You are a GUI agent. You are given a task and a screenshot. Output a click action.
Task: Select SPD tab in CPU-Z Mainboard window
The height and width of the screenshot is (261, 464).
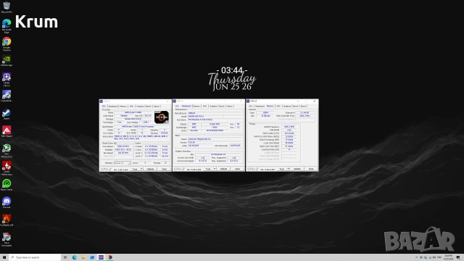pos(204,107)
